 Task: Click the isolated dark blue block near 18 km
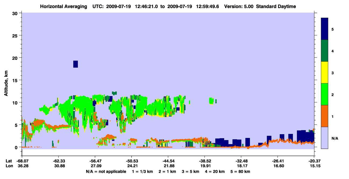point(75,64)
